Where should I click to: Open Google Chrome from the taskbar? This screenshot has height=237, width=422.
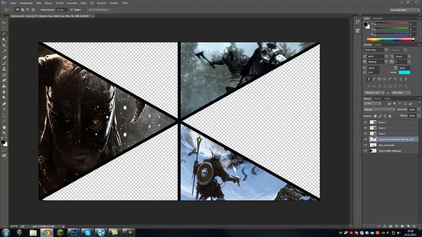click(47, 232)
